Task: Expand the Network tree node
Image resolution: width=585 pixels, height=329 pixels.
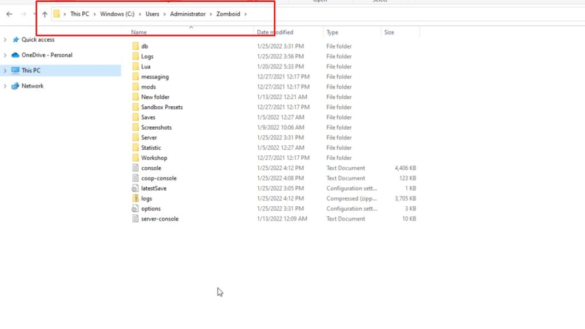Action: coord(5,86)
